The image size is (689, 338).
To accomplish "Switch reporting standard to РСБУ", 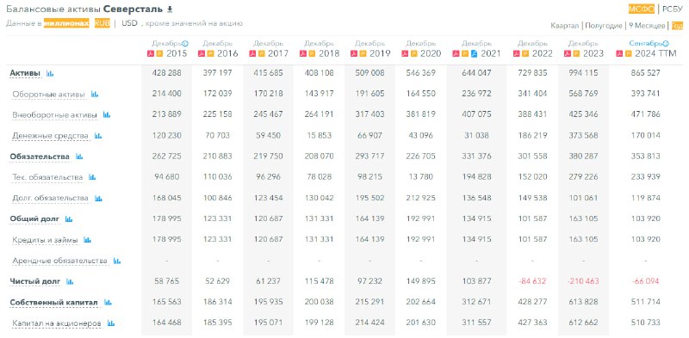I will (x=673, y=9).
